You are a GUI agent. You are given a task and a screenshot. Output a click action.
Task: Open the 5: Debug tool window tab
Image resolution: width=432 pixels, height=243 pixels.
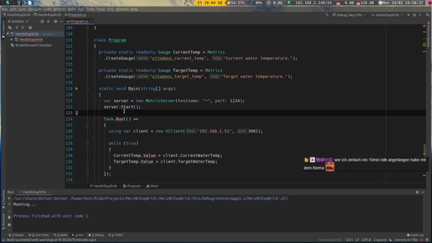[96, 235]
